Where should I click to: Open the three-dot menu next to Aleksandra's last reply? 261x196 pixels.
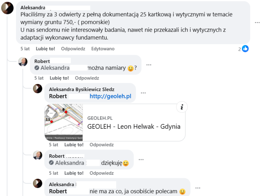click(198, 188)
